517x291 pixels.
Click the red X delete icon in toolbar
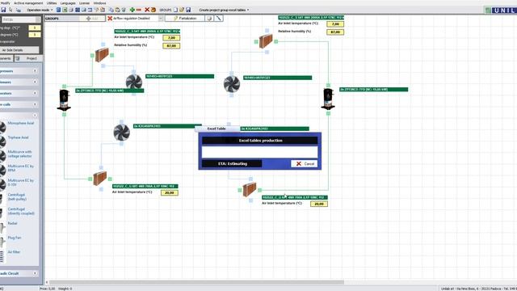click(x=147, y=10)
